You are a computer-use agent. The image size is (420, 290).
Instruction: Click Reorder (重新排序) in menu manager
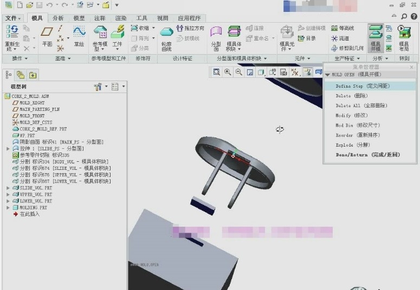click(358, 135)
